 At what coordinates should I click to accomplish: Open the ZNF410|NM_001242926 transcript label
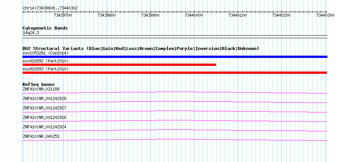44,117
